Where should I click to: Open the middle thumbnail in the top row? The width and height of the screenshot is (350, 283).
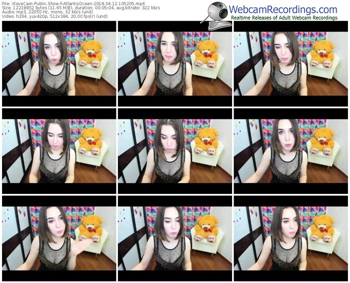pyautogui.click(x=174, y=64)
